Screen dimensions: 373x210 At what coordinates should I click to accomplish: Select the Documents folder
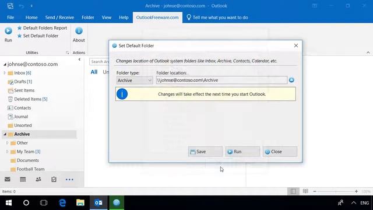click(x=27, y=160)
